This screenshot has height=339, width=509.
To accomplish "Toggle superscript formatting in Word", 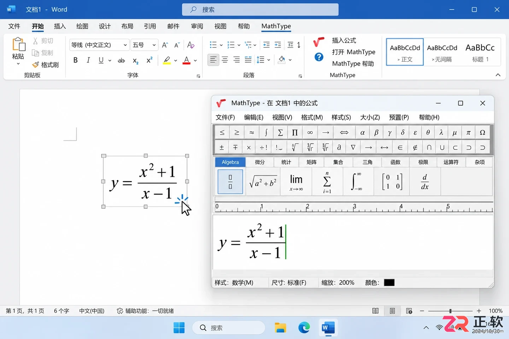I will 150,60.
